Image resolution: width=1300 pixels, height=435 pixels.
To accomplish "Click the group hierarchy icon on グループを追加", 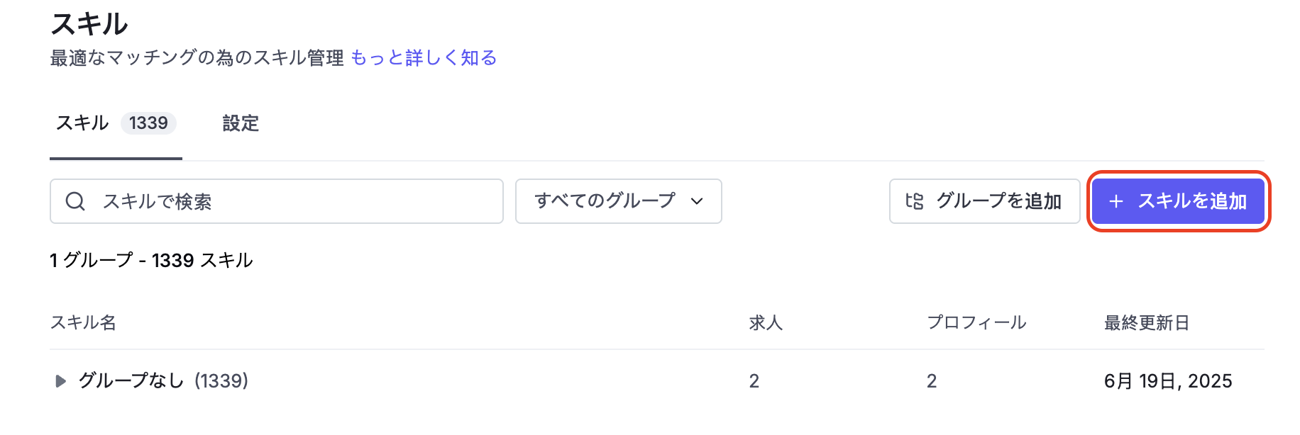I will (915, 201).
